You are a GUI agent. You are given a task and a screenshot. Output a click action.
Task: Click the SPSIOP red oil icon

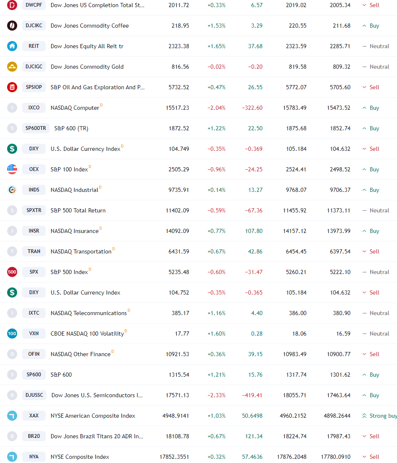point(12,87)
